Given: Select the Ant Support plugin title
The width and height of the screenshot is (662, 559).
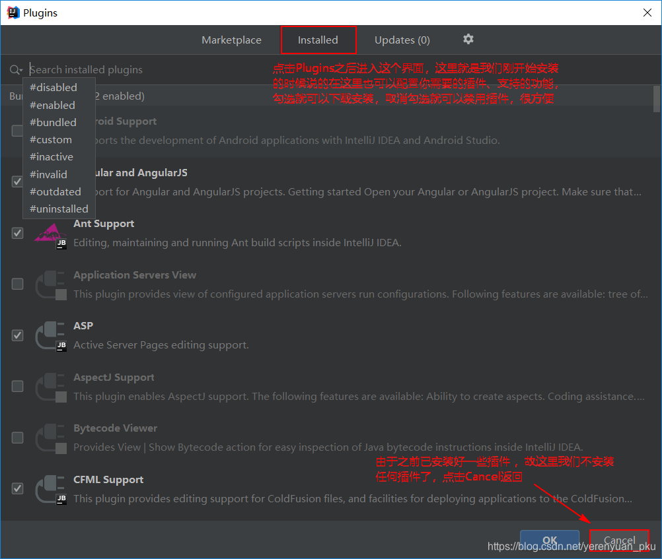Looking at the screenshot, I should (x=104, y=224).
